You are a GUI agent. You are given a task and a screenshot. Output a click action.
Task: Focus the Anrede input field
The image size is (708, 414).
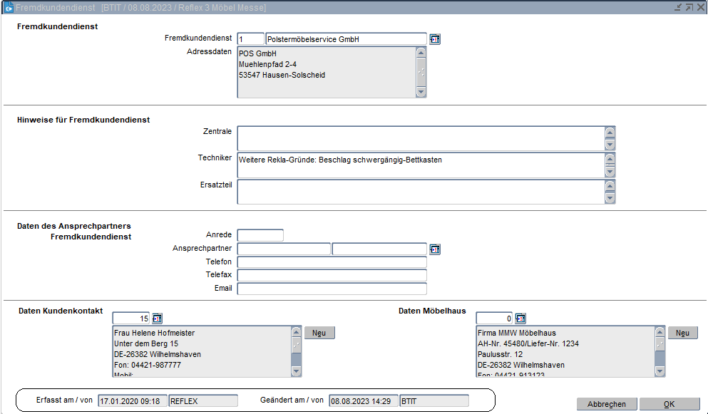tap(260, 235)
